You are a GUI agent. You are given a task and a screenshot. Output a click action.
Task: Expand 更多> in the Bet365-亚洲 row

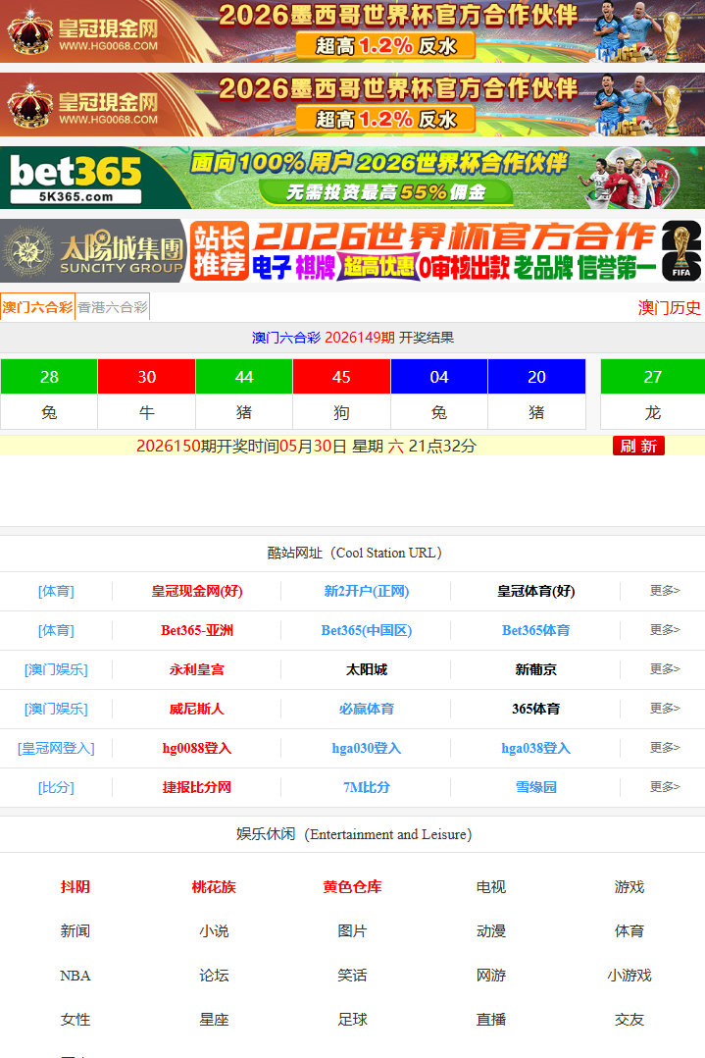point(665,629)
